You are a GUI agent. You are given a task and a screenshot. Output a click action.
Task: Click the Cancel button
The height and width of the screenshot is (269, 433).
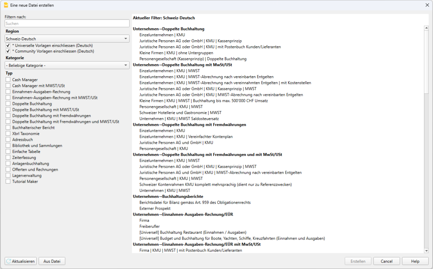[386, 261]
